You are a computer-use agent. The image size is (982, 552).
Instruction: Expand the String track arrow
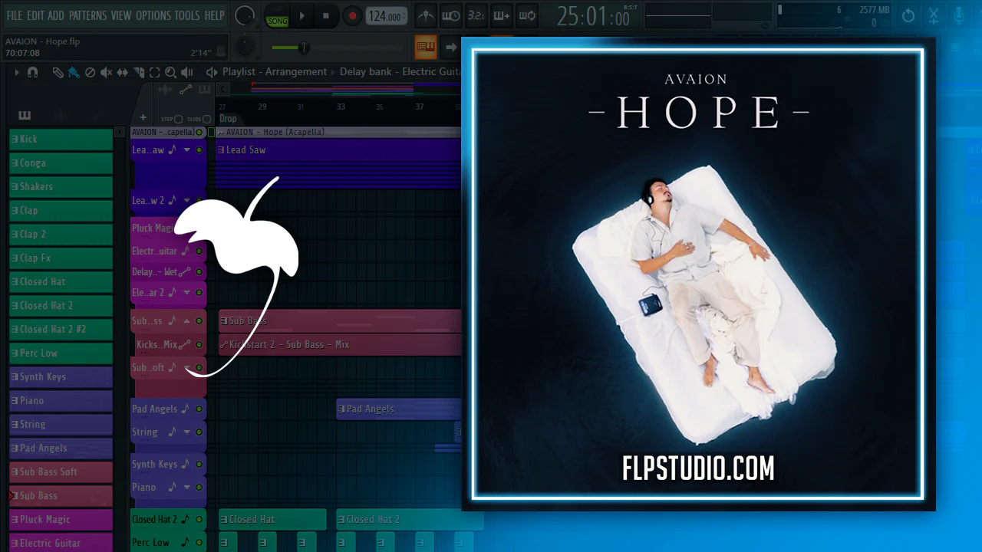click(186, 432)
